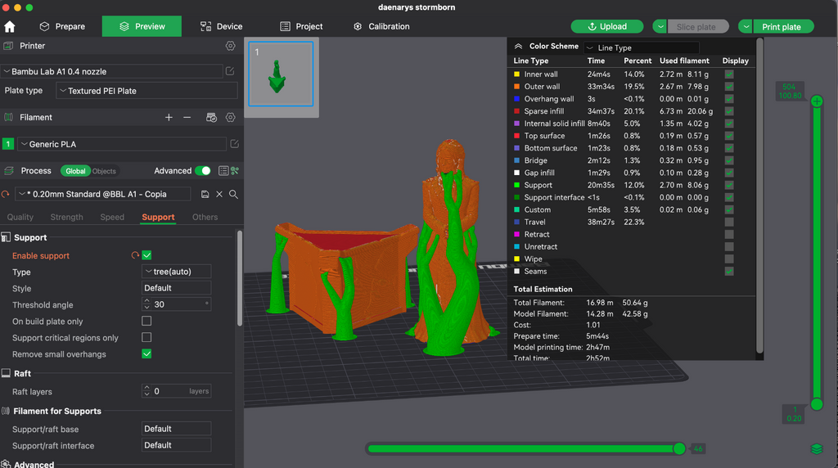This screenshot has width=838, height=468.
Task: Click the Home icon
Action: pos(10,26)
